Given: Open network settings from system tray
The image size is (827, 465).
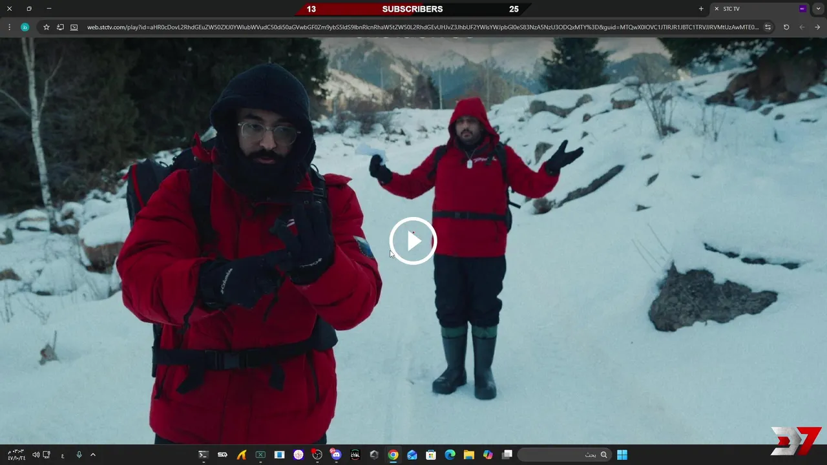Looking at the screenshot, I should [x=47, y=455].
